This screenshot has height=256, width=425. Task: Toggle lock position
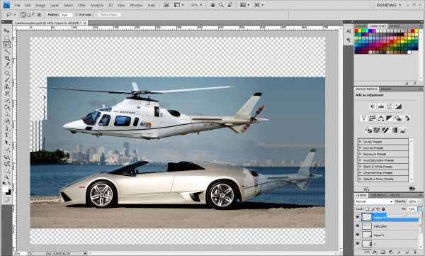[x=378, y=209]
